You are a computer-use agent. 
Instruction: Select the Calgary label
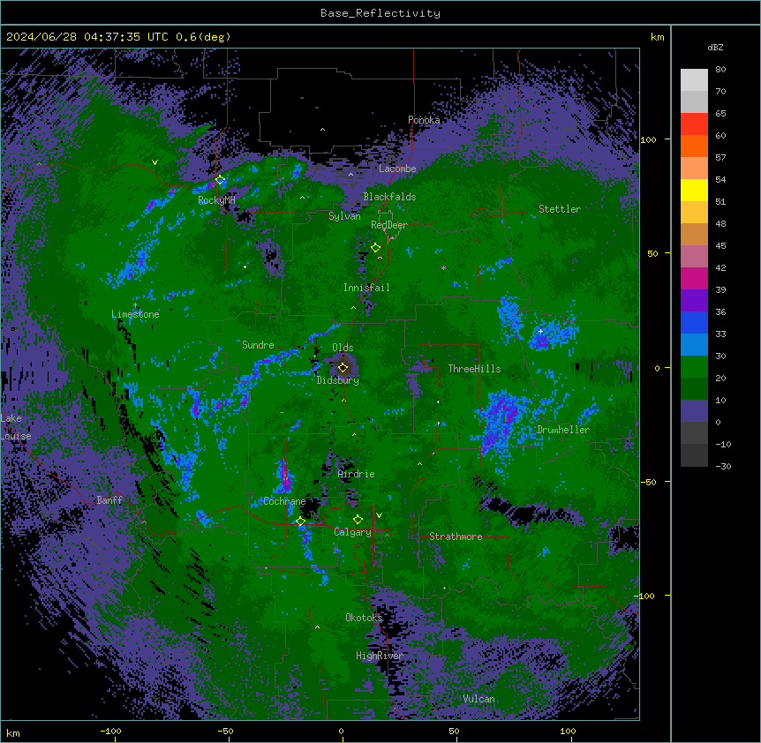[x=352, y=532]
